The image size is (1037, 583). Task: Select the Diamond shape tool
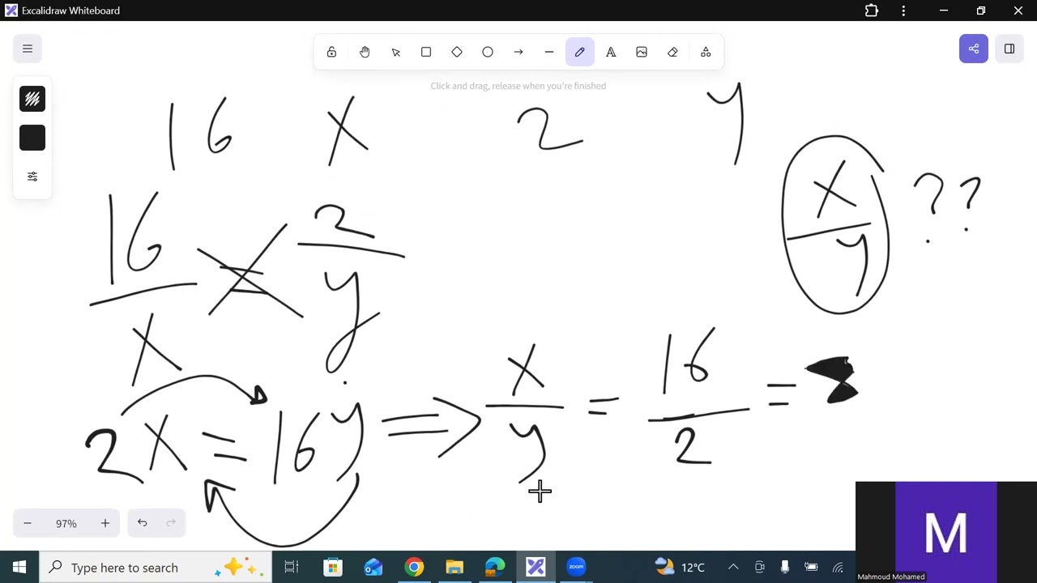tap(457, 52)
